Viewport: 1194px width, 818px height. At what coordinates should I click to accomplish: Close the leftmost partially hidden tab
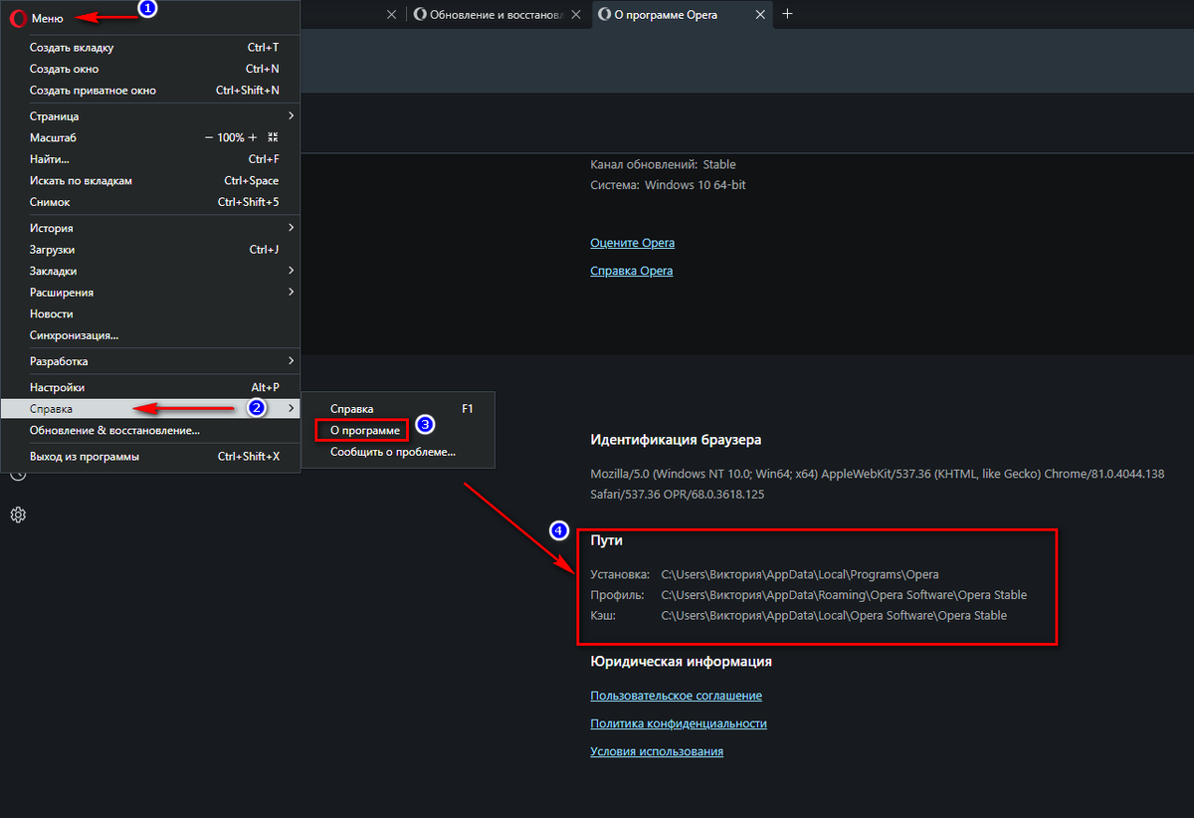click(391, 14)
